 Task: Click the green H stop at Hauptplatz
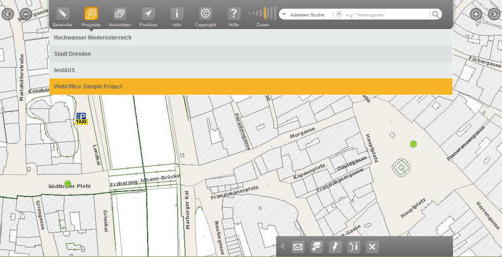point(413,144)
